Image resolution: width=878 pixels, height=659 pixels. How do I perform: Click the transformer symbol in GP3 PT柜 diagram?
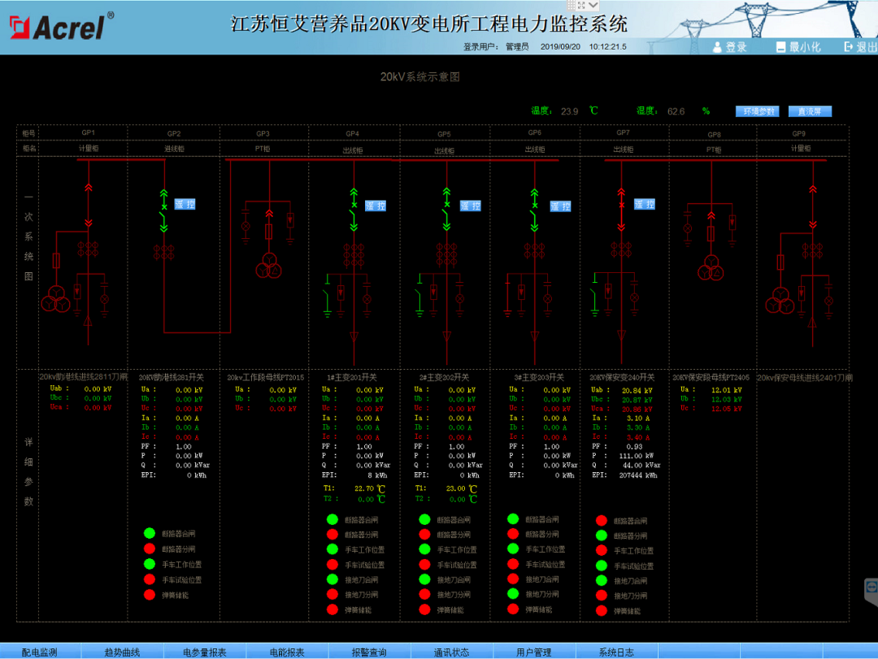[268, 264]
